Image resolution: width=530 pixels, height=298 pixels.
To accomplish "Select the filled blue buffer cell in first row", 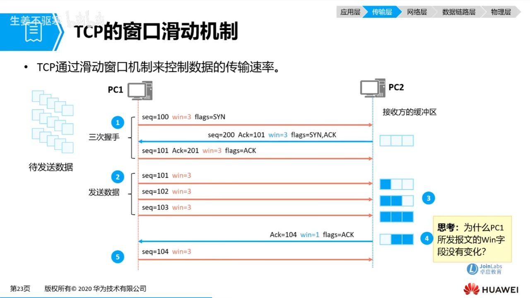I will pos(385,184).
